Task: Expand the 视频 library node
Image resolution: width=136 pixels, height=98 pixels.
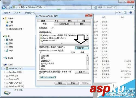Action: coord(5,40)
